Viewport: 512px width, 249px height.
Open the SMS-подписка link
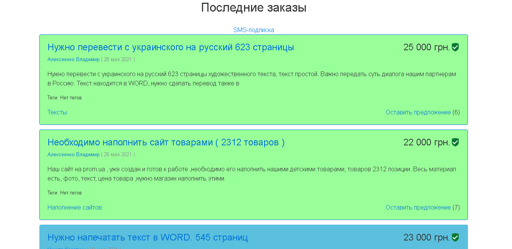[x=253, y=30]
